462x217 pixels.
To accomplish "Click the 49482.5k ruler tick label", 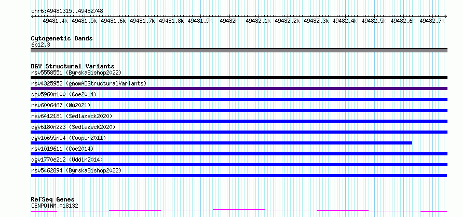I will 374,21.
